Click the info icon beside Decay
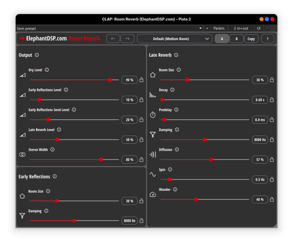This screenshot has width=293, height=245. 172,90
